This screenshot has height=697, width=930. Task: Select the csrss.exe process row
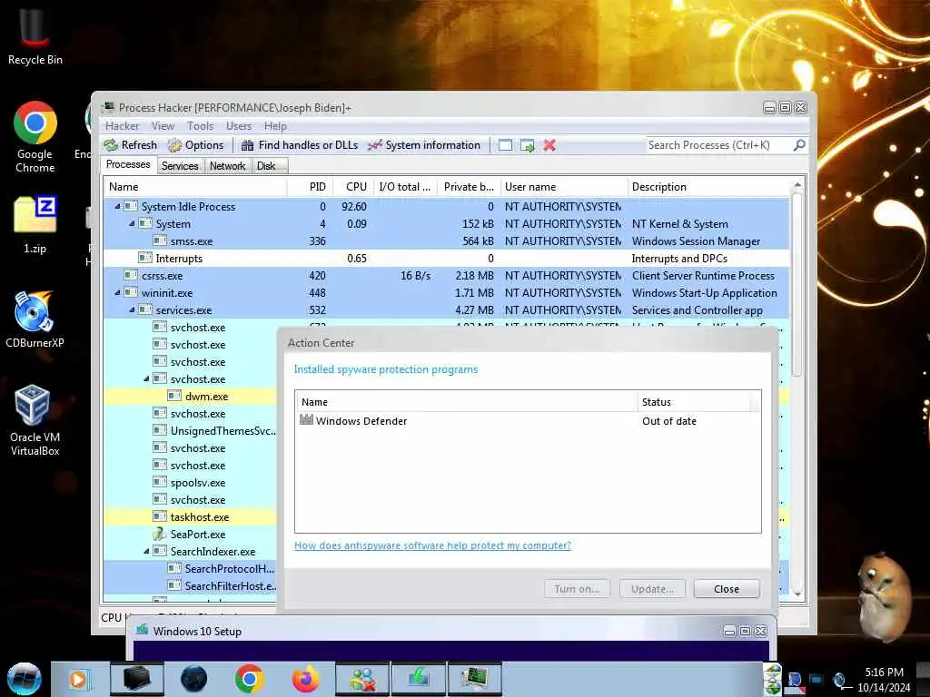click(x=446, y=276)
